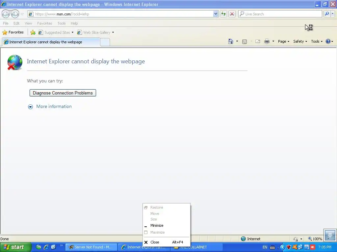Click the Protected Mode lock icon in status bar
The image size is (337, 252).
tap(296, 239)
